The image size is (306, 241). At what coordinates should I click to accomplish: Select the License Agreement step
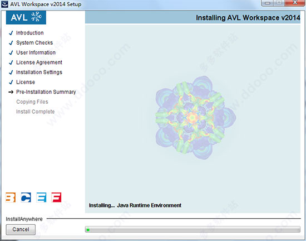coord(39,62)
